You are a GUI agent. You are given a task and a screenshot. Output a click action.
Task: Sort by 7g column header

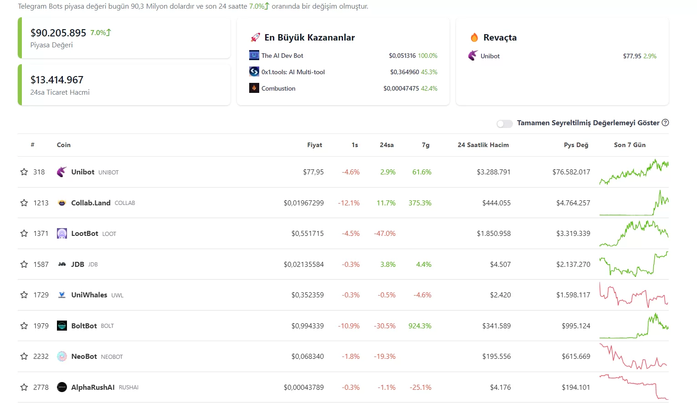[x=425, y=145]
